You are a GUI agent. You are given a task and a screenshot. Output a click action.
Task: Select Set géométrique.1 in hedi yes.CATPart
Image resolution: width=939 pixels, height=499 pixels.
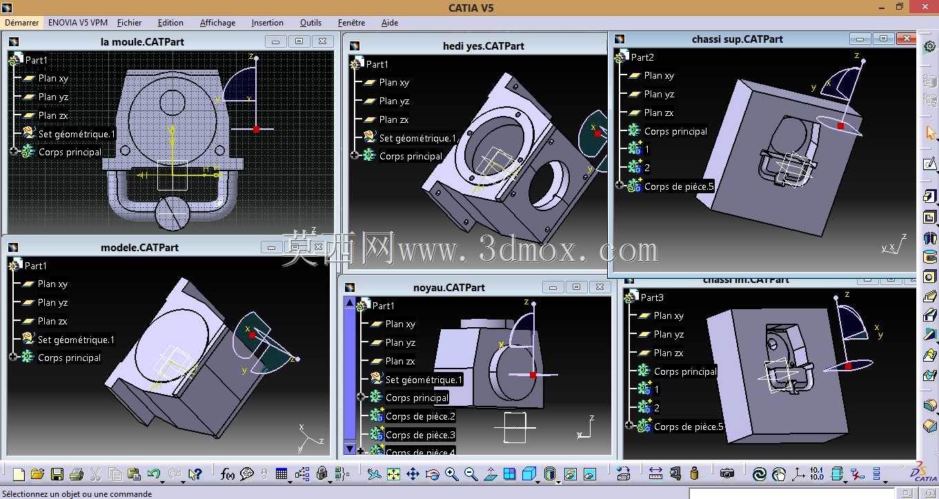pyautogui.click(x=417, y=138)
